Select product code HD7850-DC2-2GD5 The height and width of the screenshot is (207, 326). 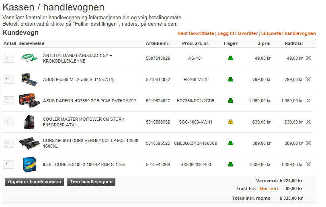point(195,101)
